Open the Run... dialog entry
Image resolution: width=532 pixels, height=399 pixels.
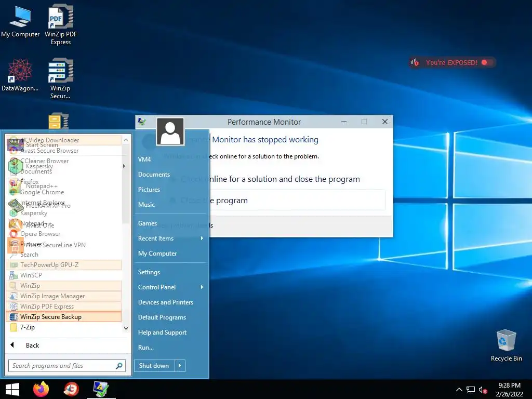point(171,348)
